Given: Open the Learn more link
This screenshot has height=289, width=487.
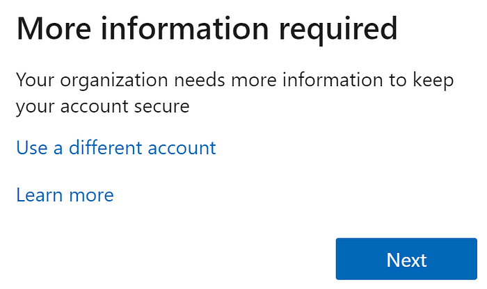Looking at the screenshot, I should (65, 195).
